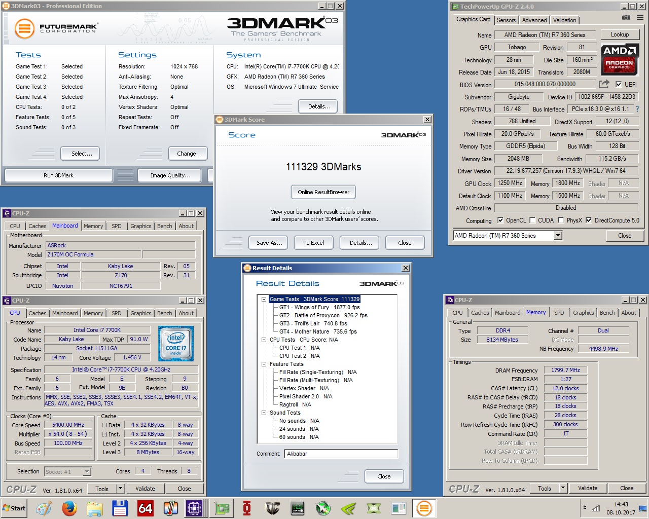Click the Comment field containing Alibabar

tap(341, 454)
